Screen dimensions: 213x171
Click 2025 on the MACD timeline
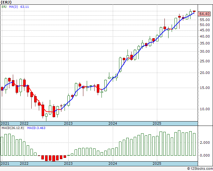pos(157,163)
